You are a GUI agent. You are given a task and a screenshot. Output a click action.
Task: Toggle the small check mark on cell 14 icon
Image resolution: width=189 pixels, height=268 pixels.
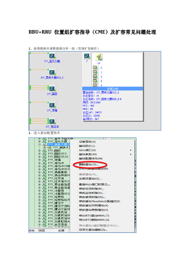tap(101, 59)
